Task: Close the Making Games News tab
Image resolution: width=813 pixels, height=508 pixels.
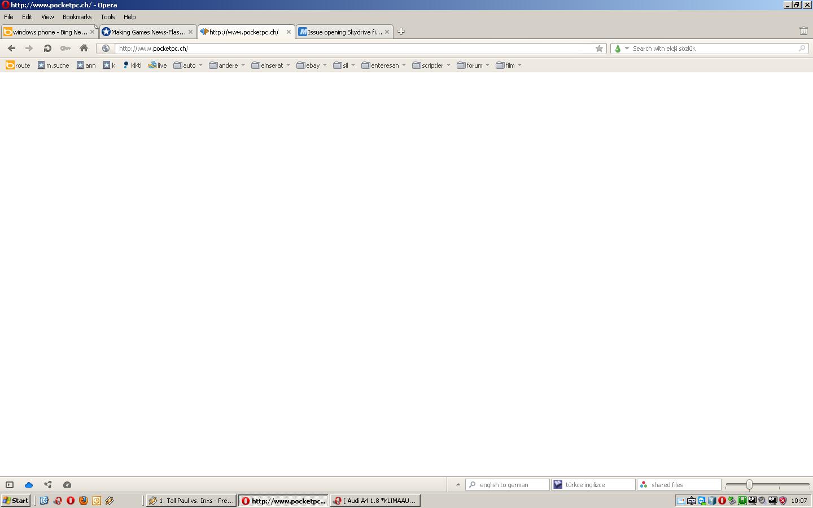Action: (x=190, y=32)
